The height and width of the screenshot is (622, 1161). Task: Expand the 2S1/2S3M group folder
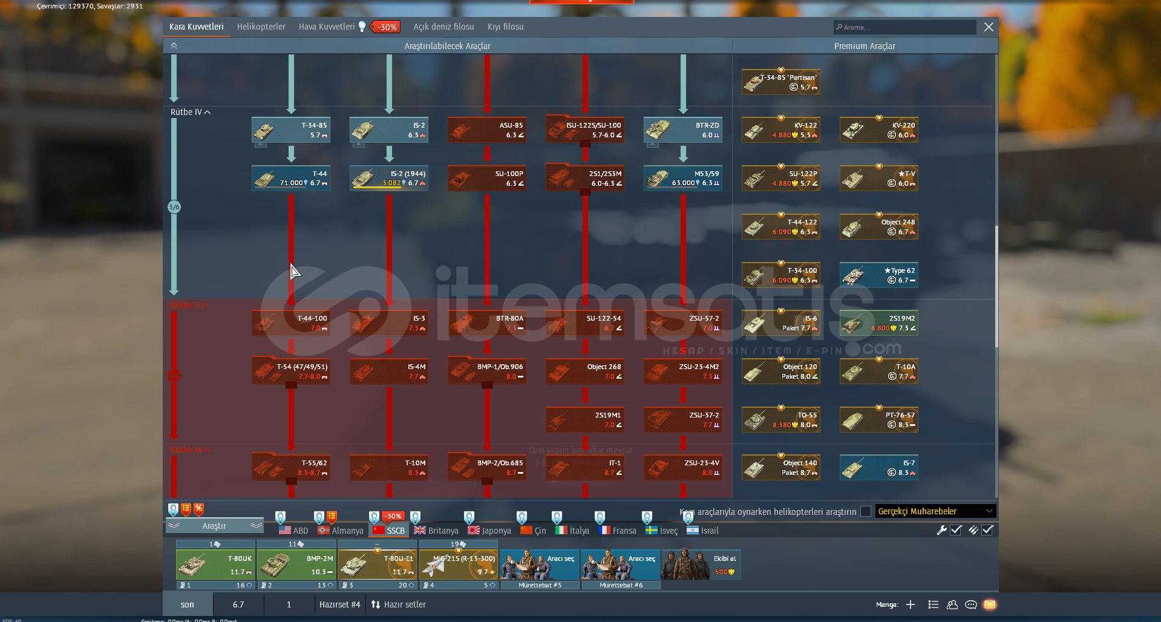coord(585,178)
